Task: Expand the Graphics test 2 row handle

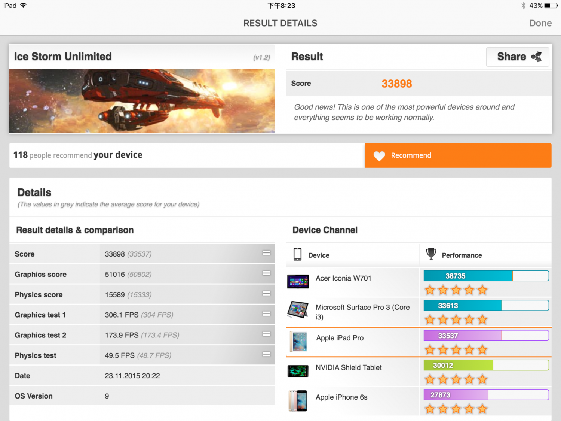Action: (266, 334)
